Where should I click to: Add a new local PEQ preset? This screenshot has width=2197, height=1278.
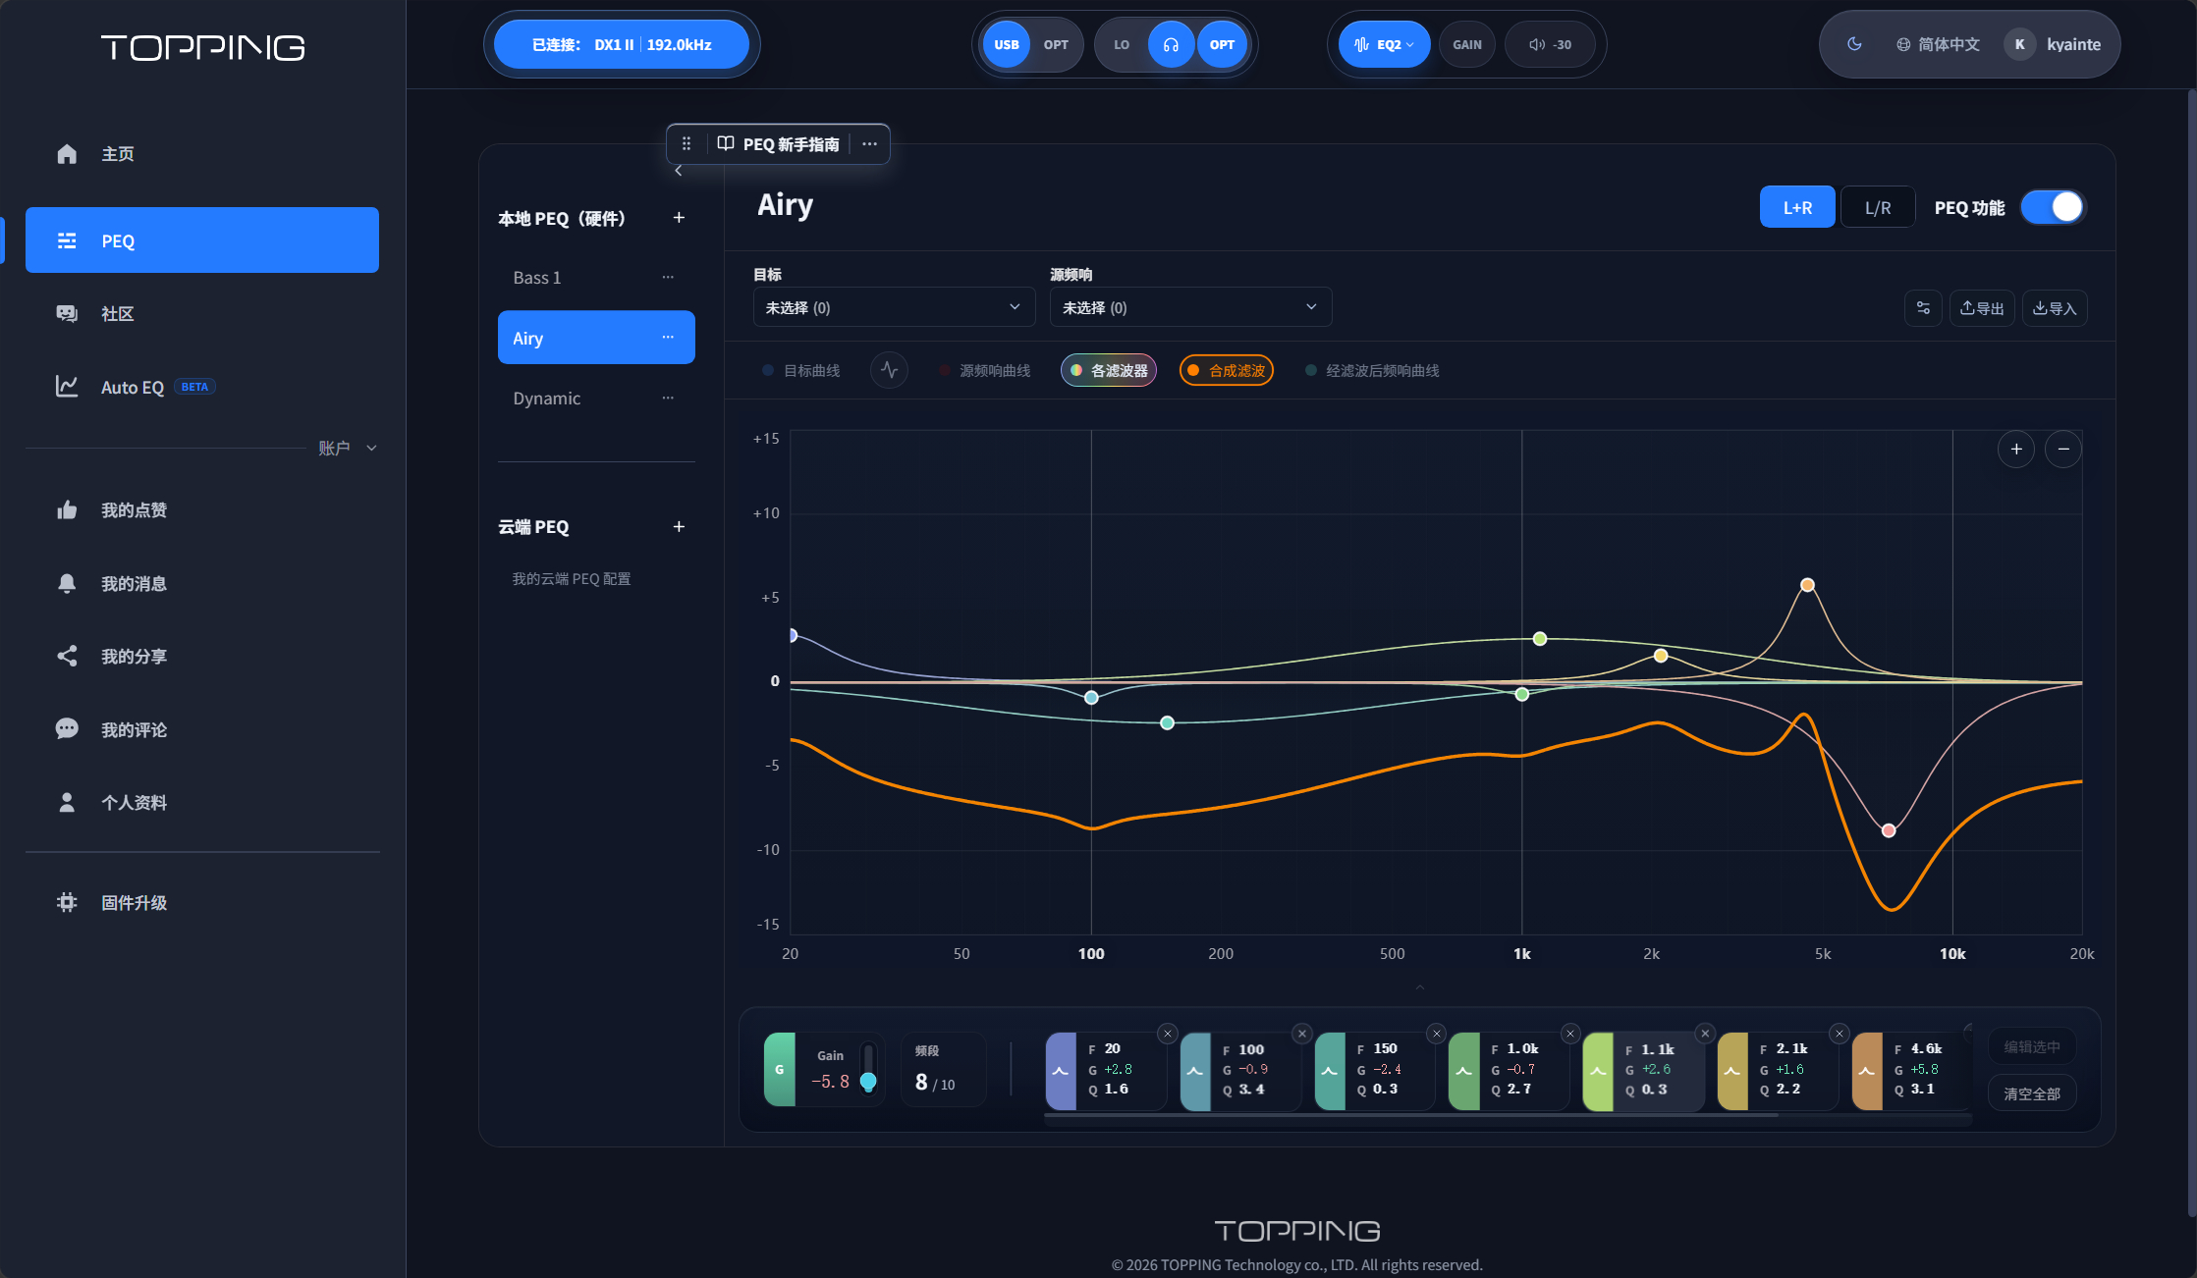click(679, 218)
